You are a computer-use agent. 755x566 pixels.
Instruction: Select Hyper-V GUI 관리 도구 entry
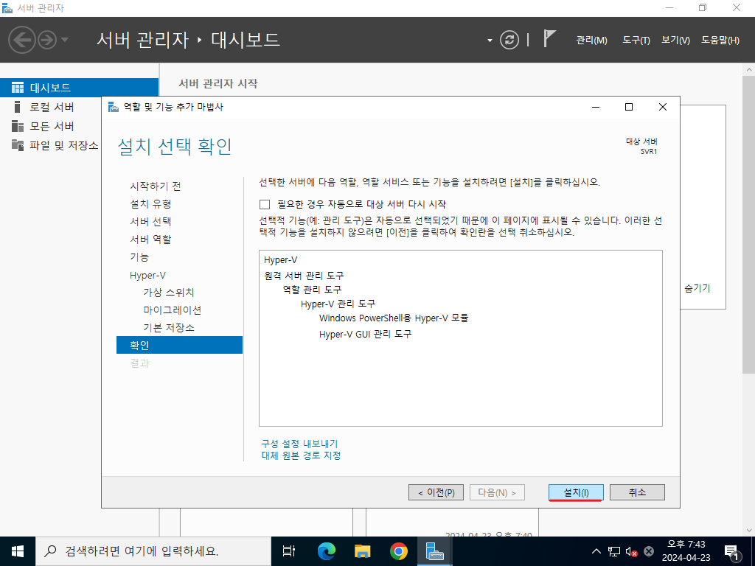pos(366,334)
